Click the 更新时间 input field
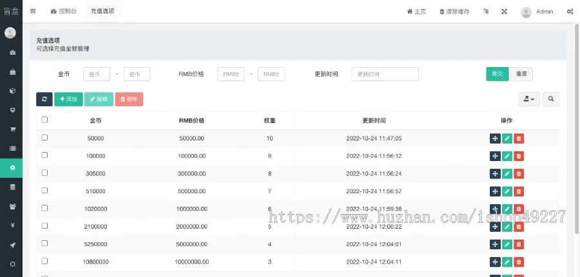Viewport: 580px width, 277px height. [385, 74]
